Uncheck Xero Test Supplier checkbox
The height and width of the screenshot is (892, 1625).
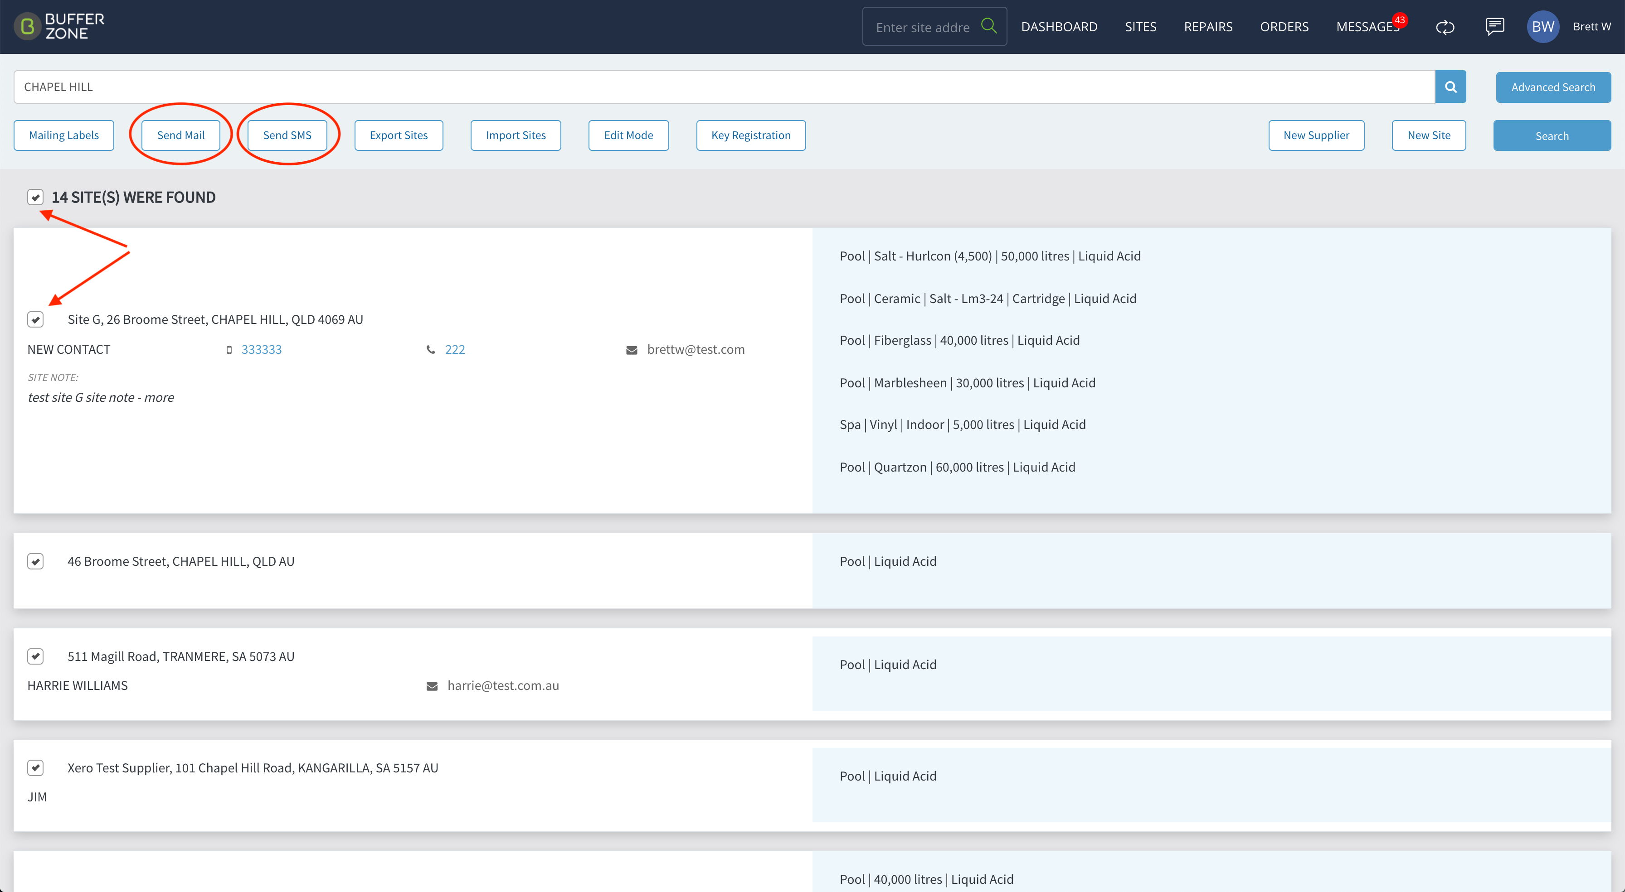(35, 768)
